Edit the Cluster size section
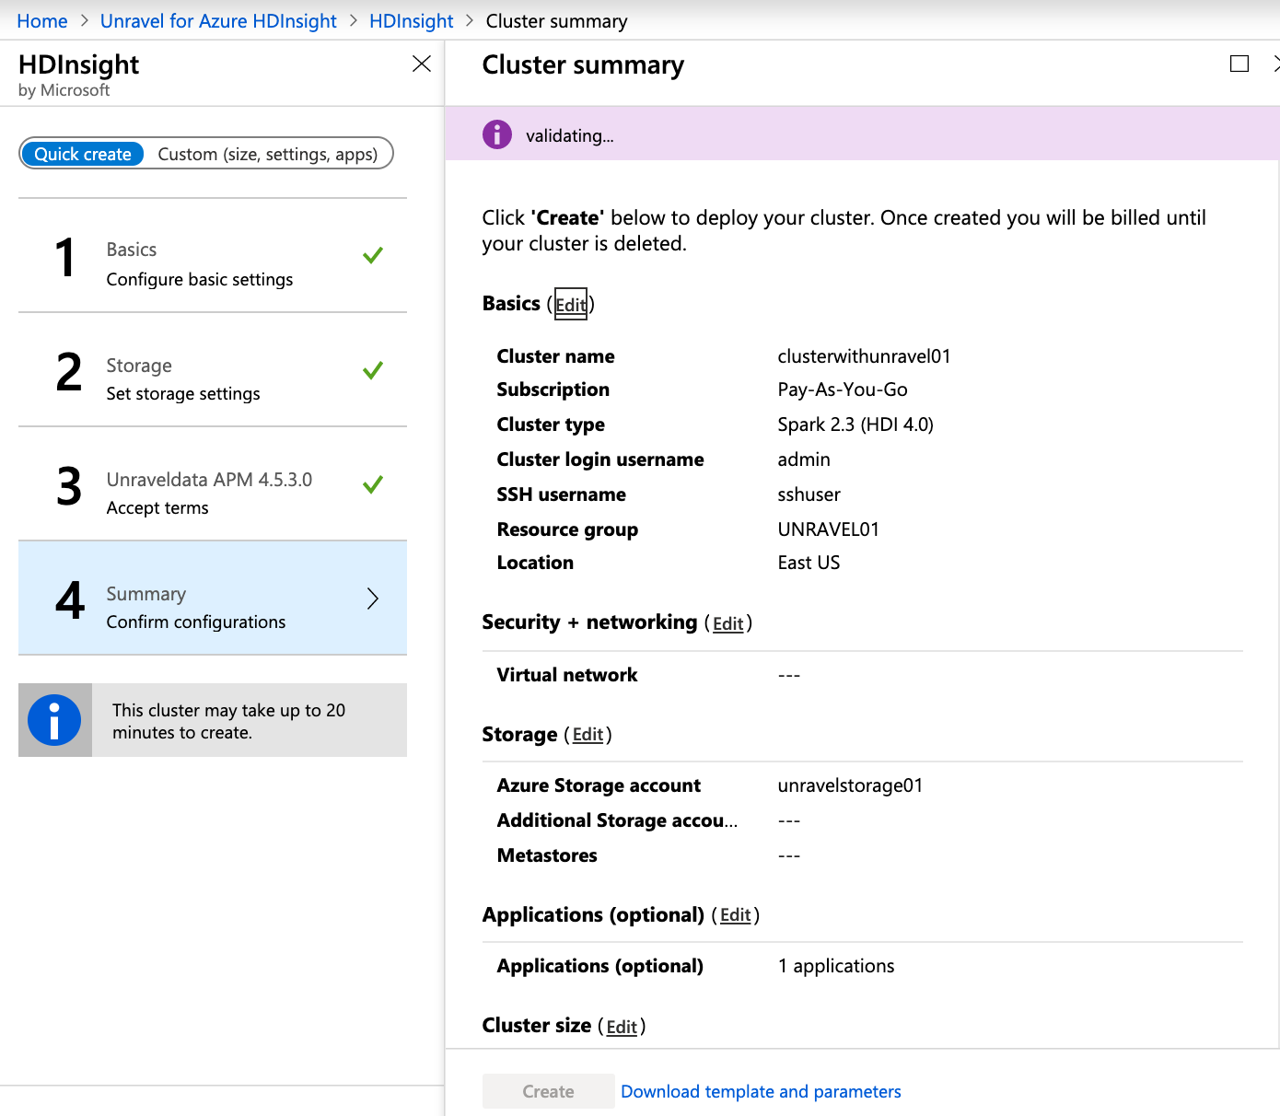Viewport: 1280px width, 1116px height. coord(623,1027)
